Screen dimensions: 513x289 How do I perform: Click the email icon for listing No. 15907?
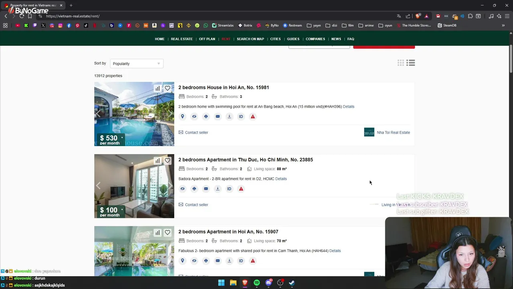[218, 261]
